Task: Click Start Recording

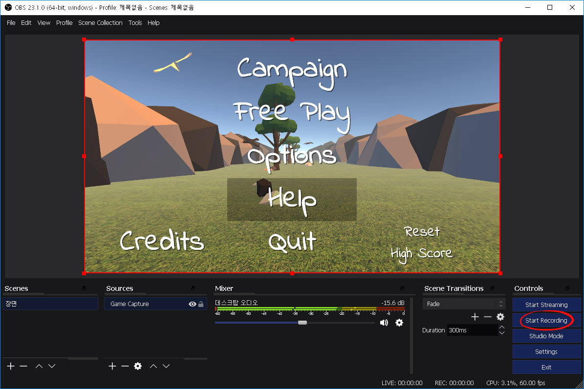Action: coord(546,320)
